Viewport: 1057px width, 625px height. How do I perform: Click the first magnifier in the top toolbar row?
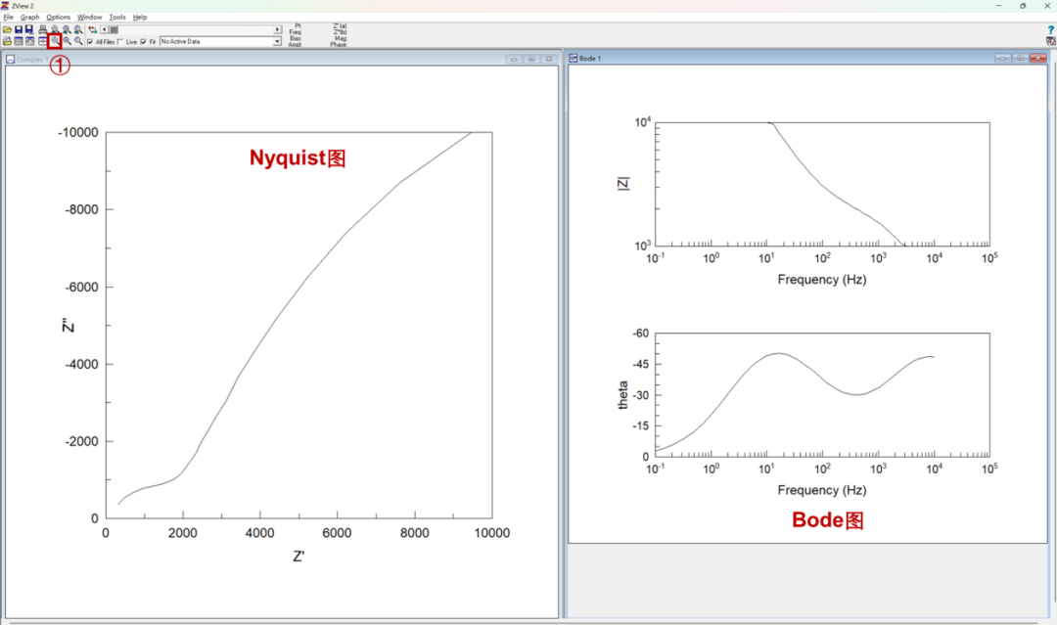pos(55,29)
